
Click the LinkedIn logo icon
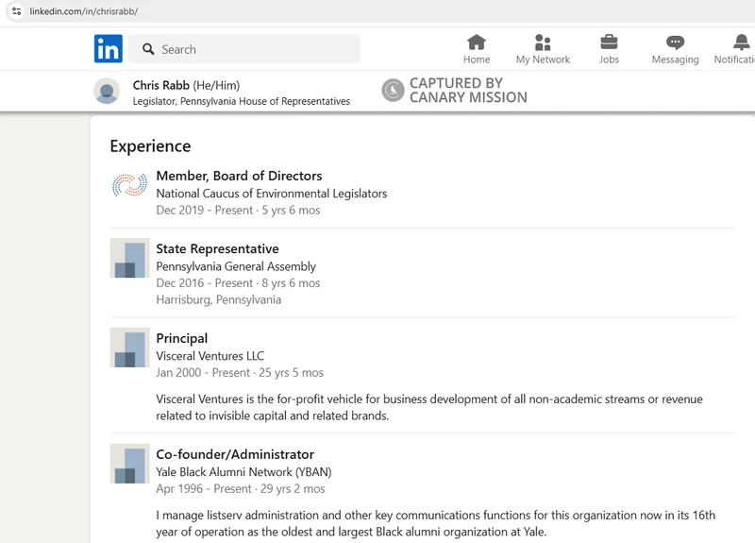pyautogui.click(x=108, y=49)
